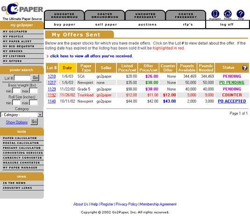The height and width of the screenshot is (216, 250).
Task: Open My Offers sidebar item
Action: [12, 61]
